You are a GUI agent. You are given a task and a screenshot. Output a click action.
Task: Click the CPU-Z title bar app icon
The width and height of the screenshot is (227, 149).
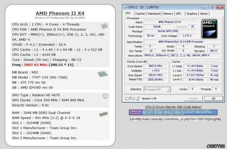(x=125, y=7)
